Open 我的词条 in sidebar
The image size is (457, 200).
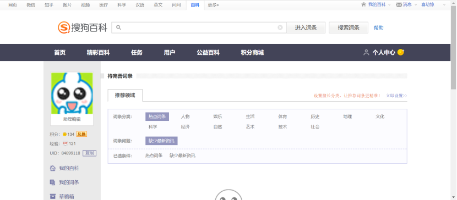coord(69,182)
